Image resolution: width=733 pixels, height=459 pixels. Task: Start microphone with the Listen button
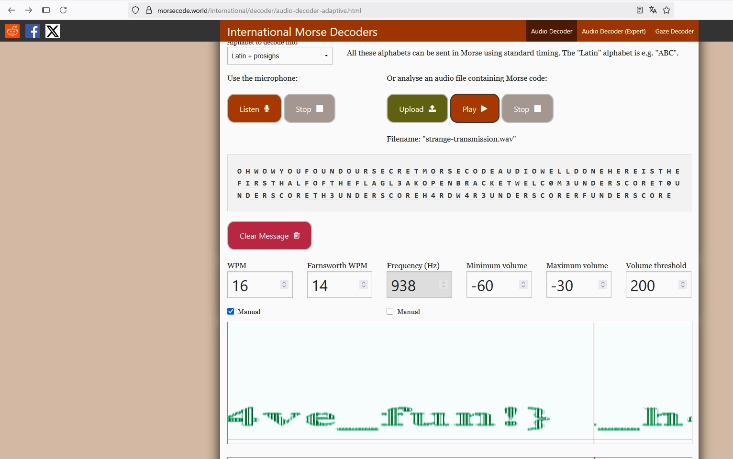(x=255, y=109)
